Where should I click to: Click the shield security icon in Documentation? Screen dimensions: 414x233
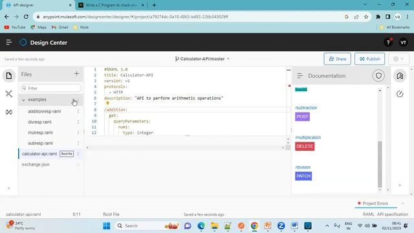(x=378, y=76)
